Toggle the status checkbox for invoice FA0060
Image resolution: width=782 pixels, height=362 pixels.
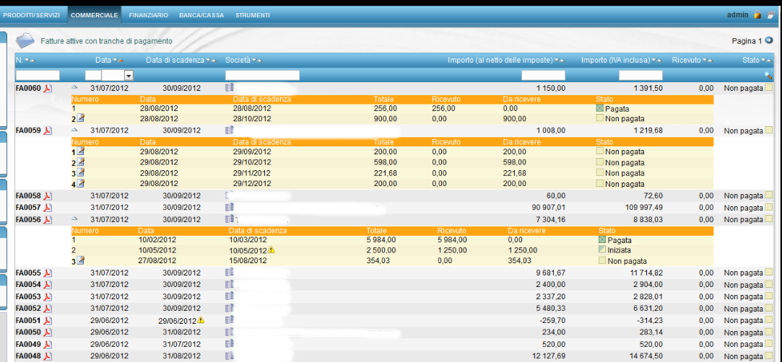coord(769,88)
